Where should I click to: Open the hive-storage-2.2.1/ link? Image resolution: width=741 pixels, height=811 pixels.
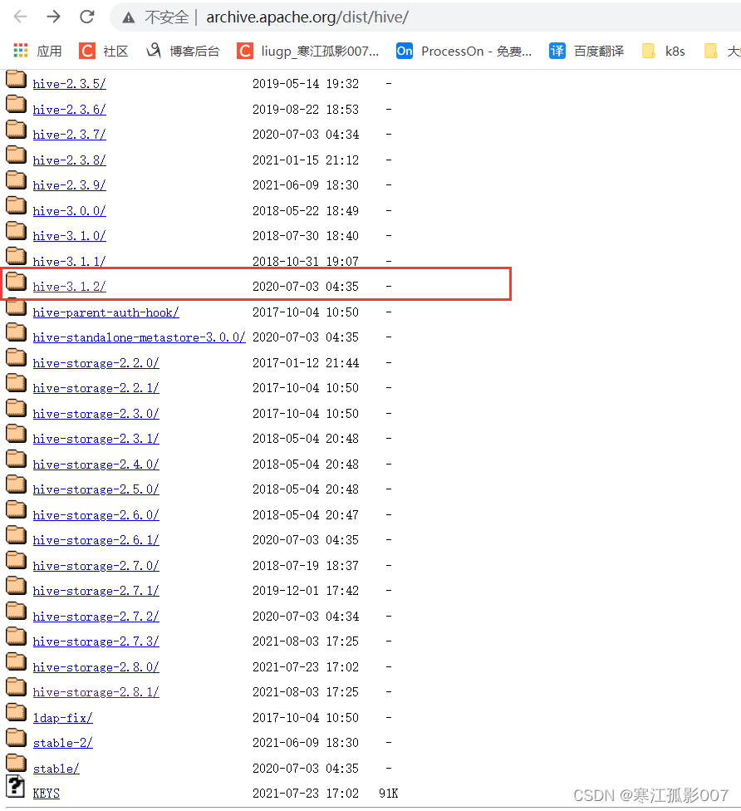tap(96, 388)
